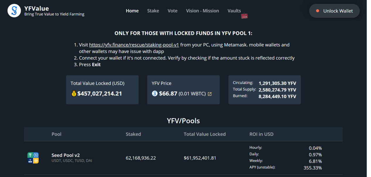371x177 pixels.
Task: Click the YFValue logo icon
Action: point(14,11)
